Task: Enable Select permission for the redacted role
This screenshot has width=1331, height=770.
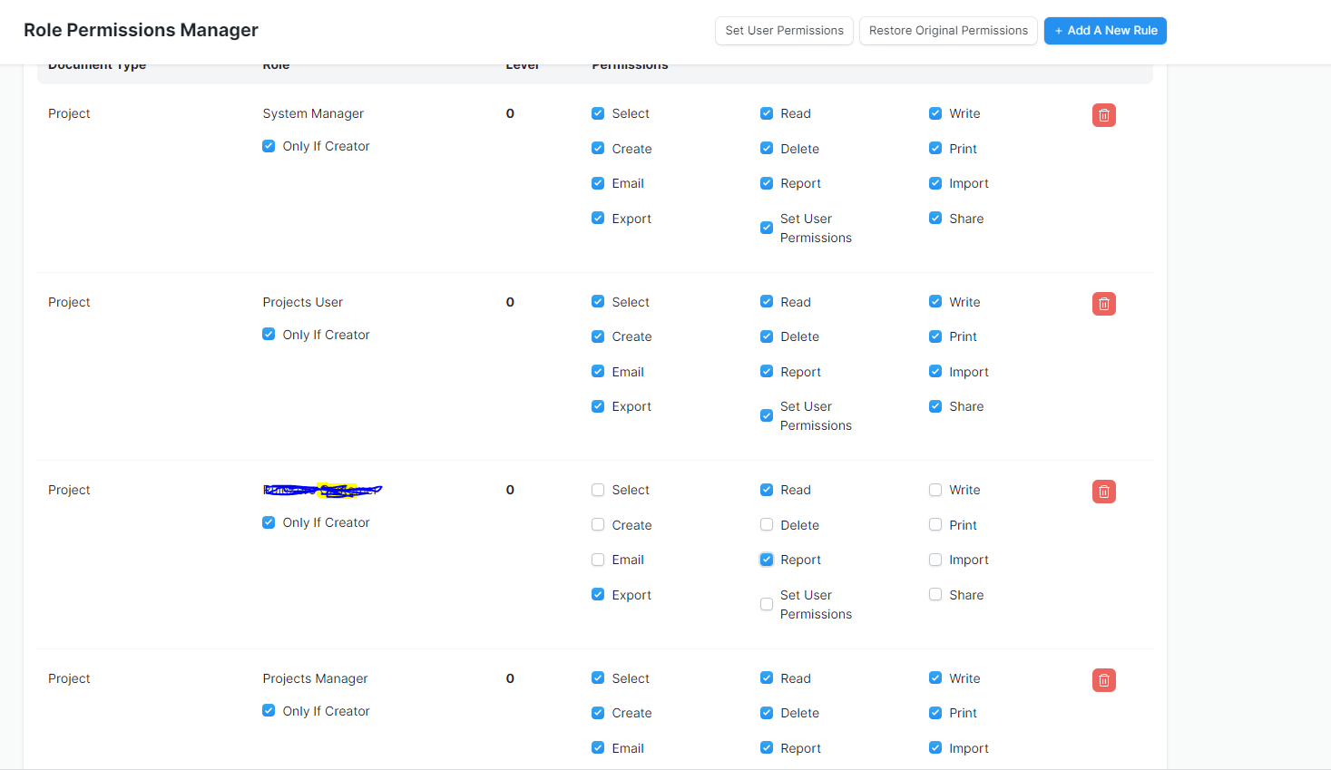Action: click(x=598, y=491)
